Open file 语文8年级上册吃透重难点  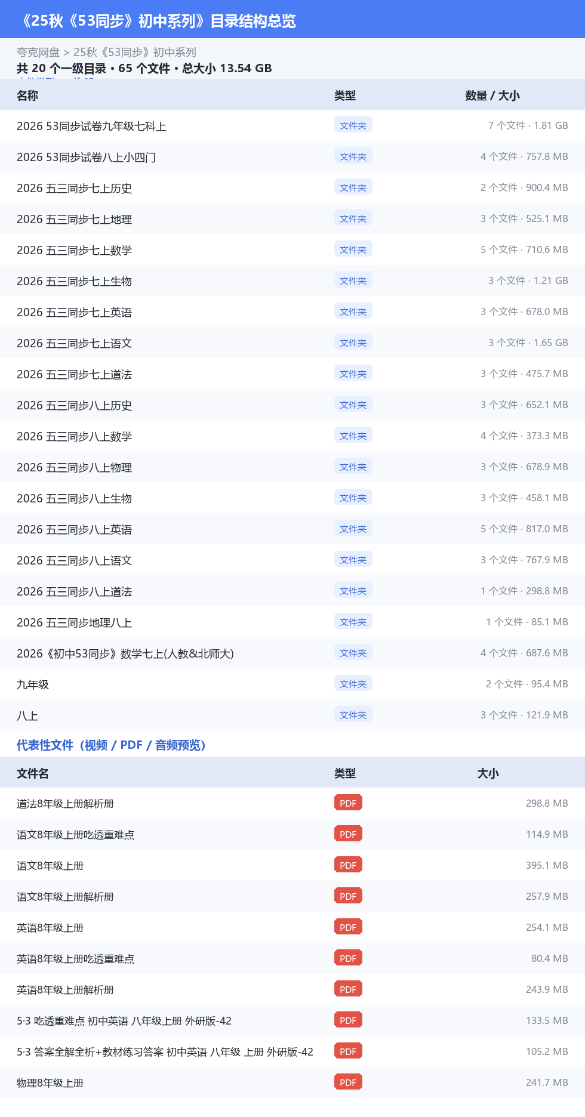coord(75,835)
